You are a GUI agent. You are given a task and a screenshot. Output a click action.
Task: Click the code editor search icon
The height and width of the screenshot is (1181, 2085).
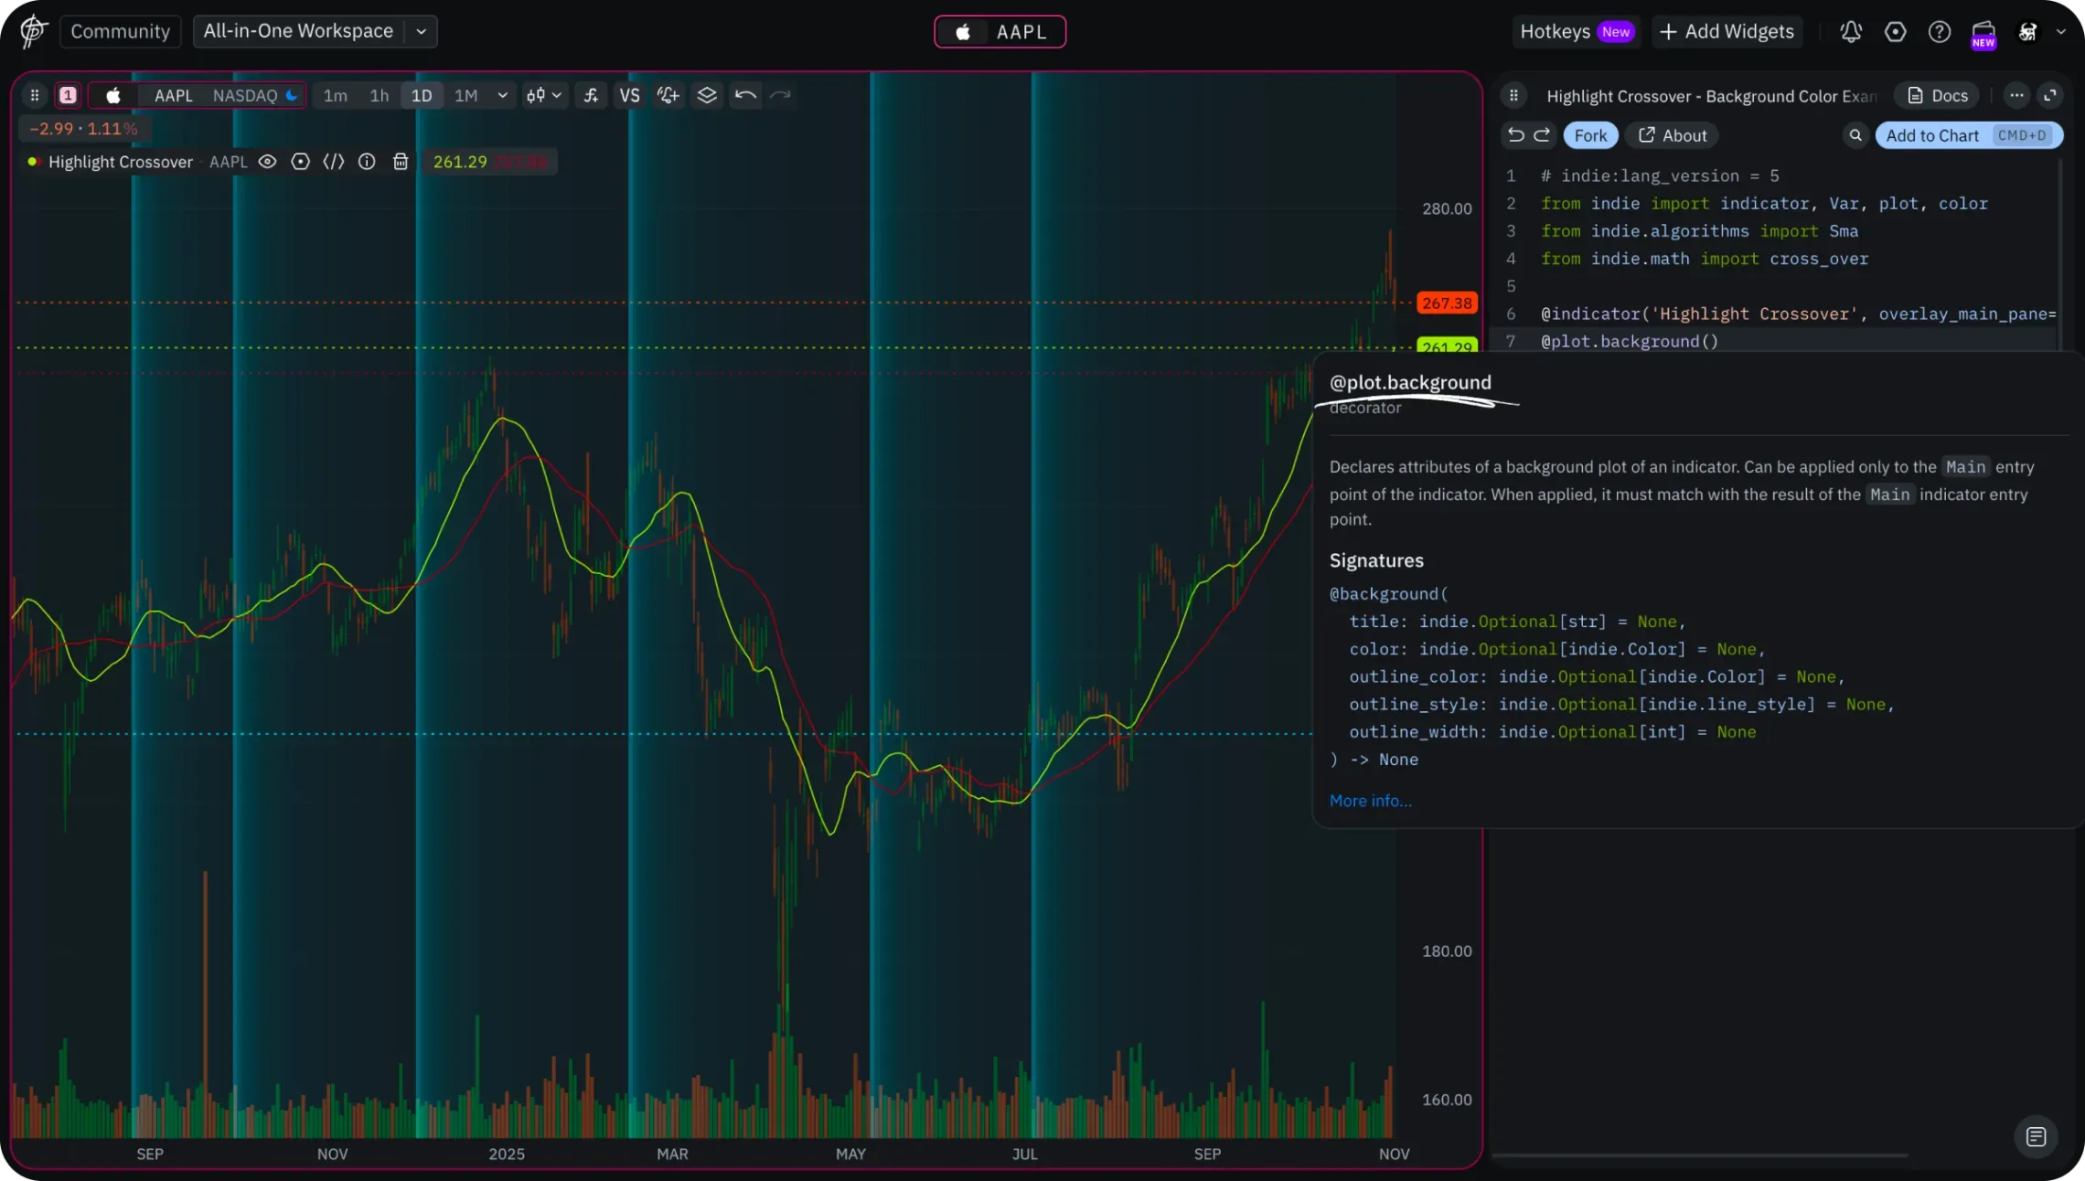tap(1855, 135)
